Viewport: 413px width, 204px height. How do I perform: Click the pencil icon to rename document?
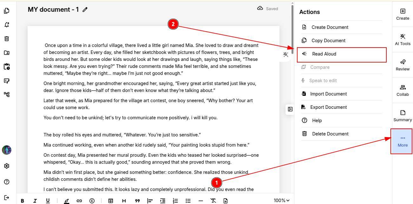pyautogui.click(x=85, y=10)
